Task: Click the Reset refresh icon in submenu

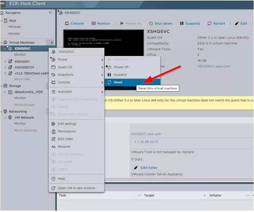Action: tap(109, 82)
